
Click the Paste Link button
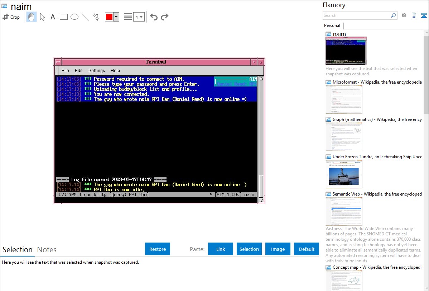click(x=221, y=249)
